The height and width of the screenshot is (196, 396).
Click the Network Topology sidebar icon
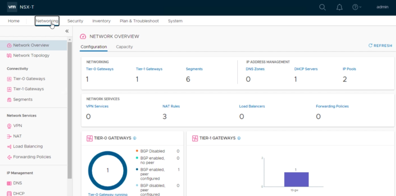coord(9,55)
